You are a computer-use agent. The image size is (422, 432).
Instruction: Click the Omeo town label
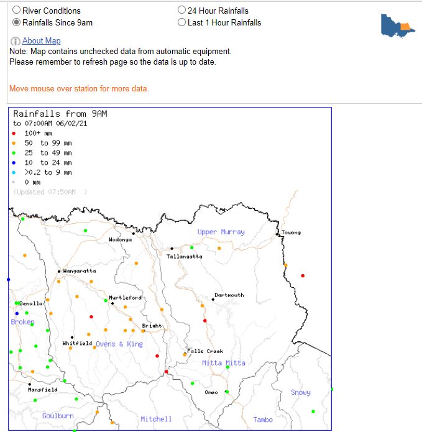[x=211, y=392]
